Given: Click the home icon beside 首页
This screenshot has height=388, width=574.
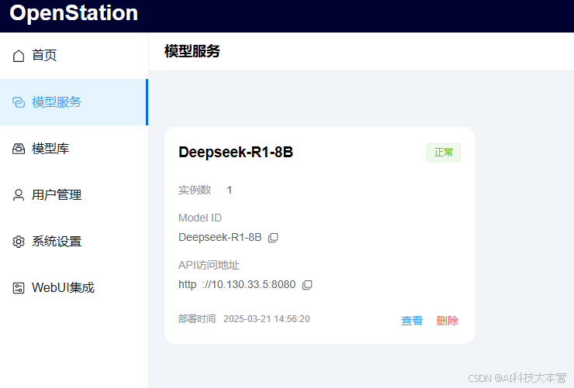Looking at the screenshot, I should [19, 56].
